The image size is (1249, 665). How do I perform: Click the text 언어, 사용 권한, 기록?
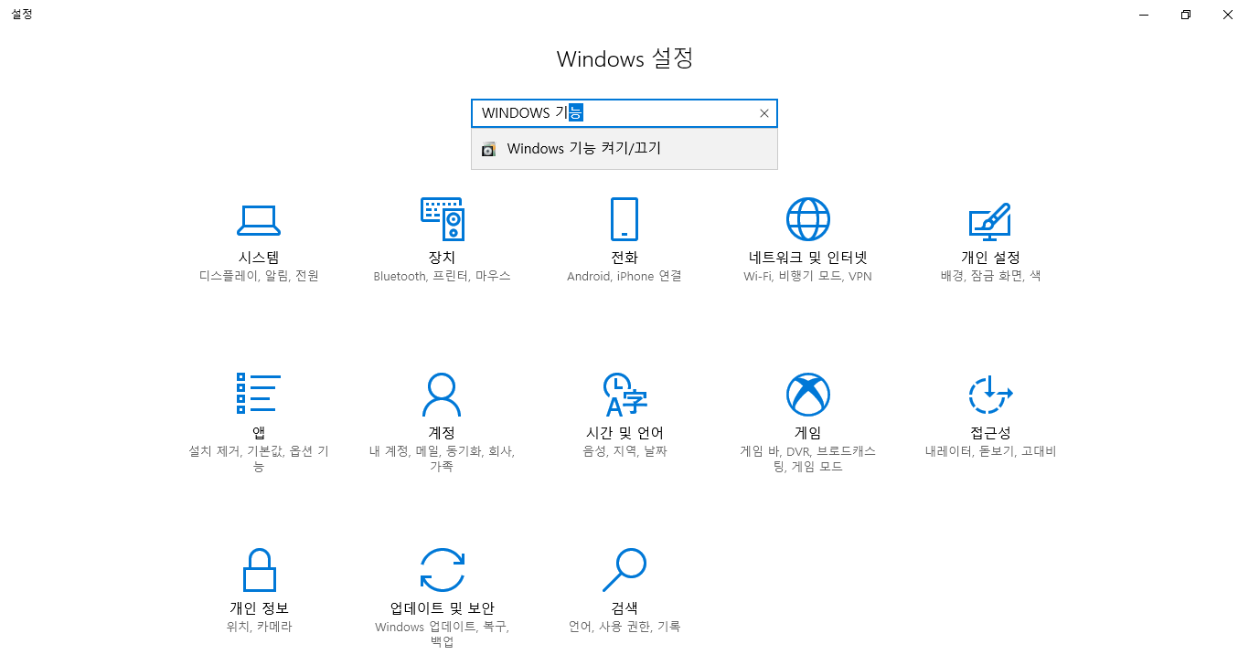[x=624, y=627]
